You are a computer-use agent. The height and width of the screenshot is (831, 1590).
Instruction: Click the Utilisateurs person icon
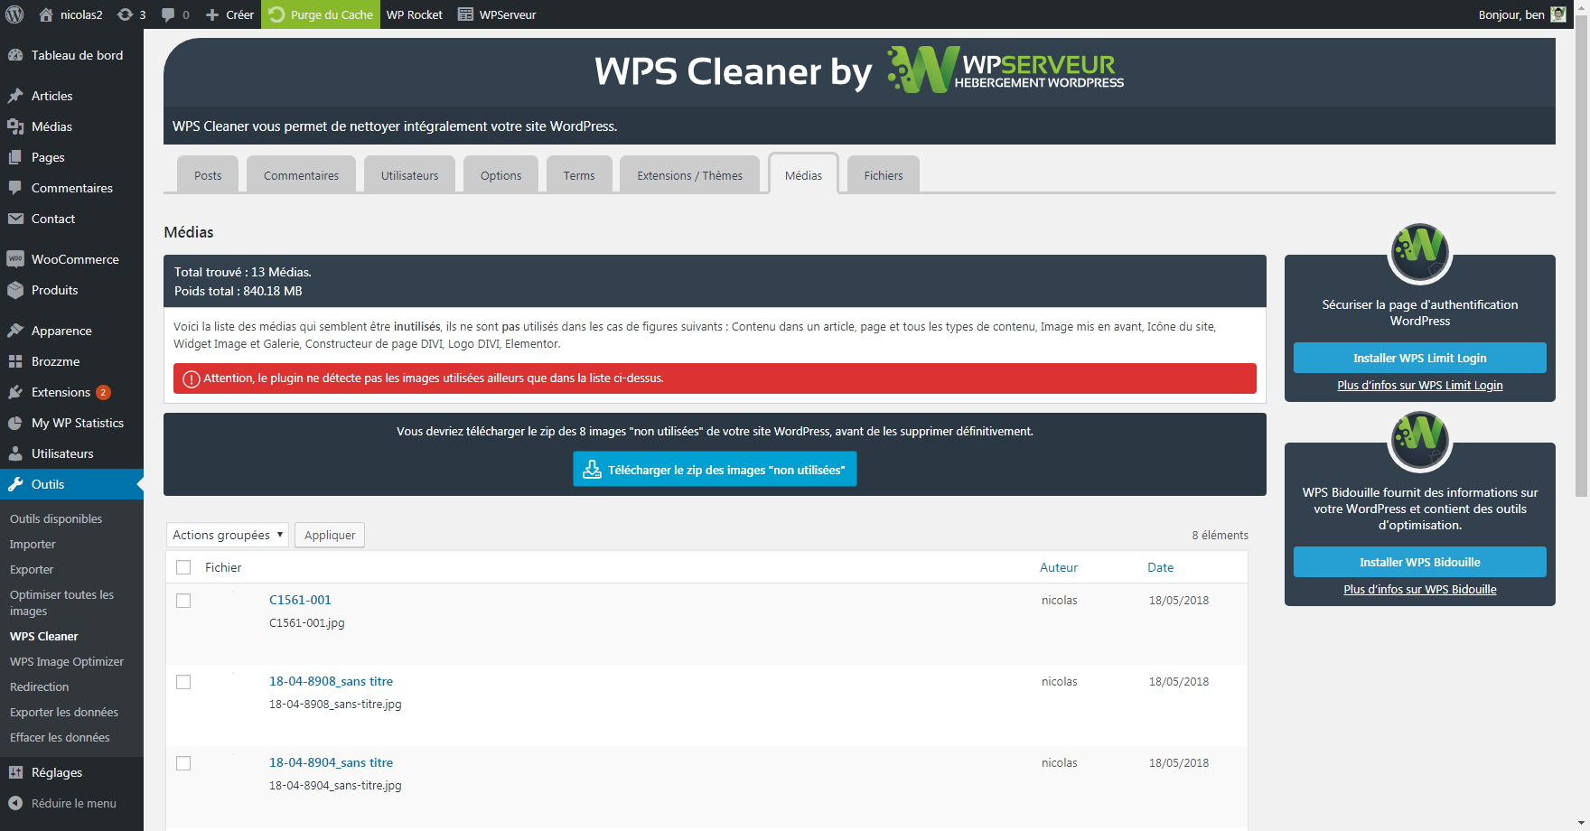pos(15,453)
